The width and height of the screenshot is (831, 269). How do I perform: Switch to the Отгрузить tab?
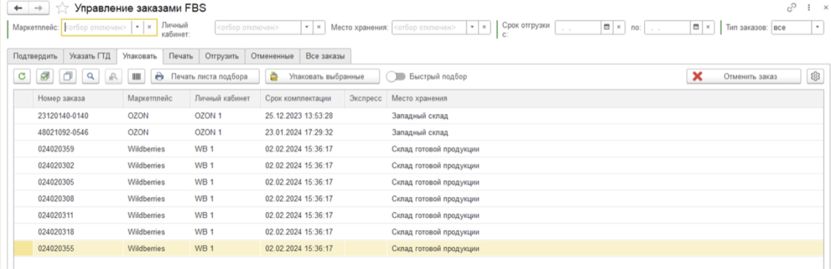click(x=222, y=56)
